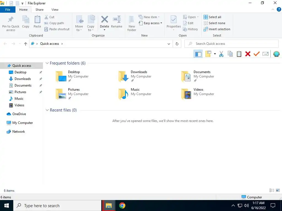282x211 pixels.
Task: Switch to the Share ribbon tab
Action: click(39, 10)
